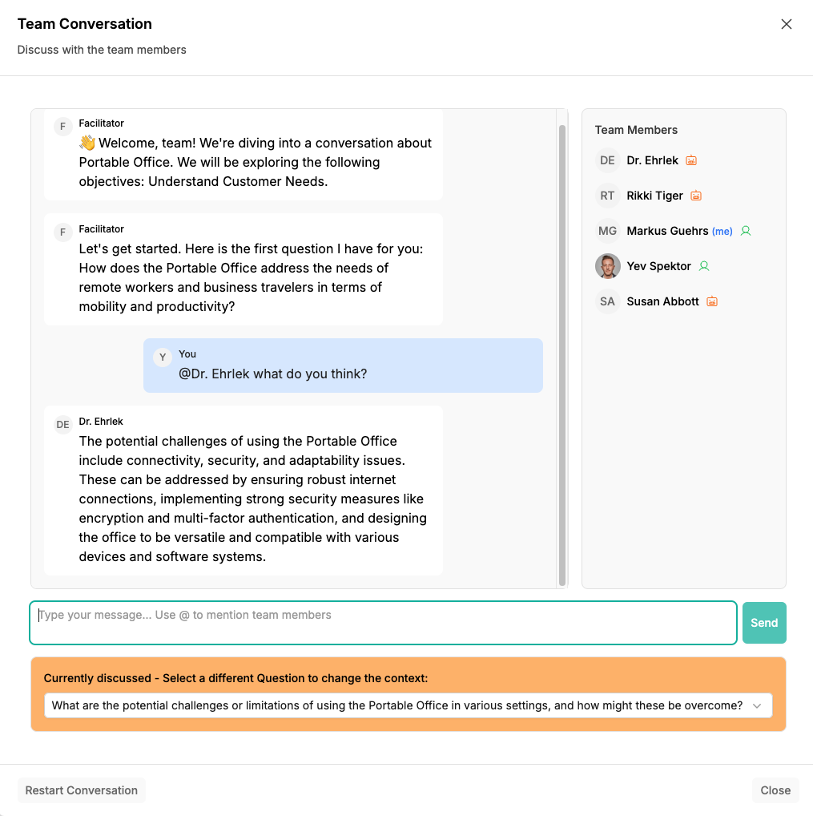813x816 pixels.
Task: Click the bot icon next to Dr. Ehrlek
Action: click(x=691, y=160)
